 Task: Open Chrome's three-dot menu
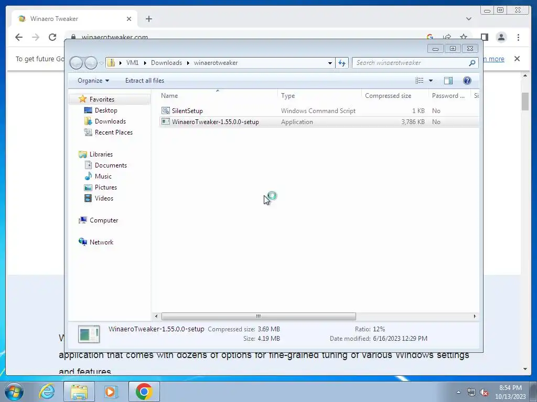518,37
